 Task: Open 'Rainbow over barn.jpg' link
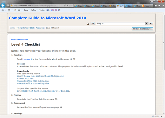coord(58,91)
